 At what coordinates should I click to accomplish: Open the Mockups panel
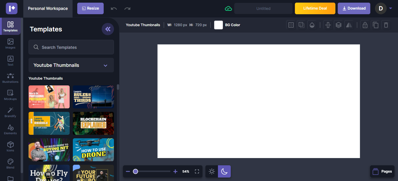10,95
